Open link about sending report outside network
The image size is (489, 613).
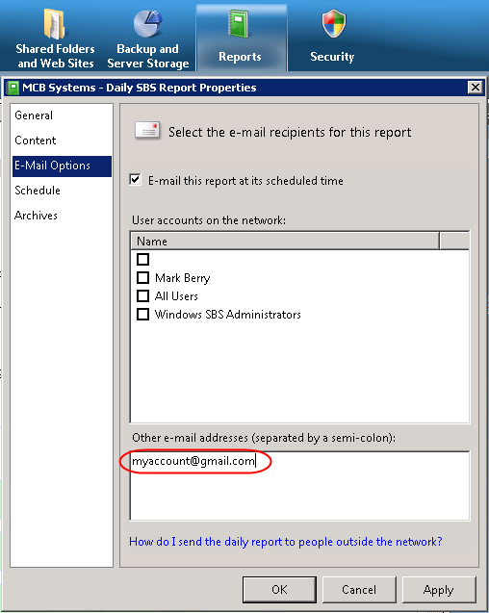(x=286, y=542)
